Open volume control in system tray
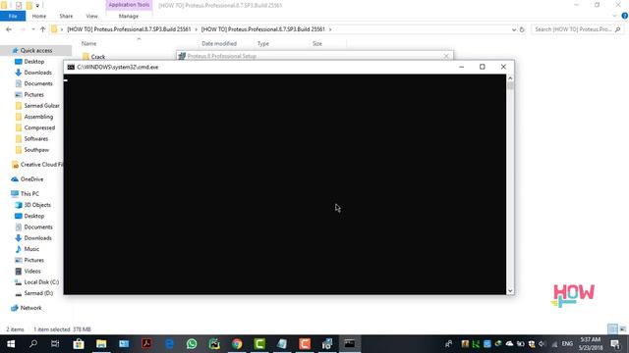This screenshot has width=629, height=353. coord(542,344)
